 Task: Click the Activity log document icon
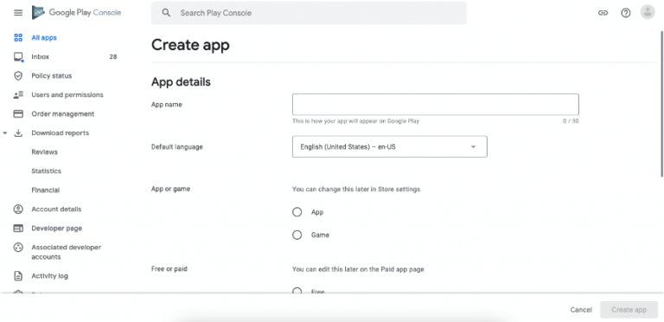click(x=18, y=276)
